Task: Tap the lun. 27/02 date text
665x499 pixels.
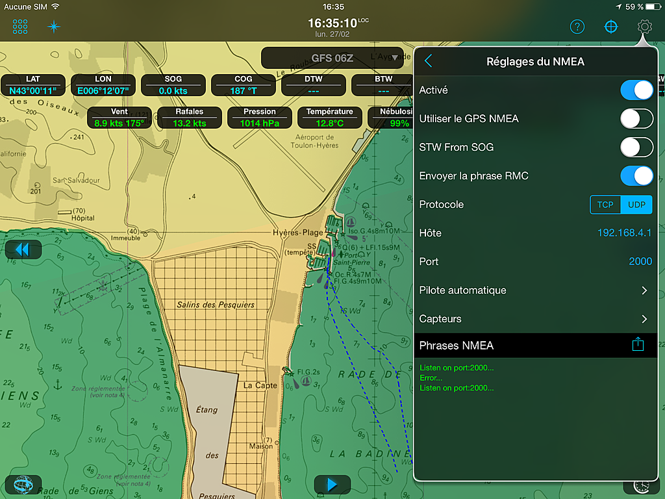Action: pyautogui.click(x=332, y=34)
